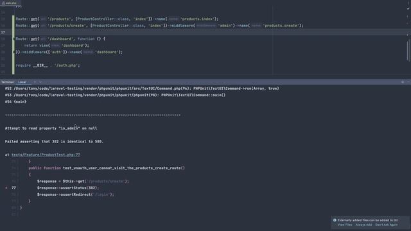Image resolution: width=411 pixels, height=231 pixels.
Task: Click the 'admin' middleware string
Action: click(x=225, y=26)
